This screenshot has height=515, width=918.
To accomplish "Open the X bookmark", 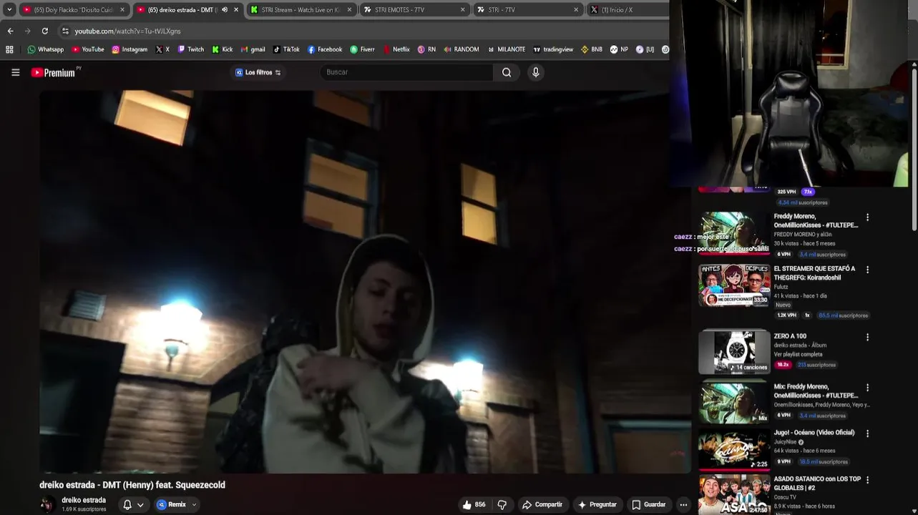I will (162, 49).
